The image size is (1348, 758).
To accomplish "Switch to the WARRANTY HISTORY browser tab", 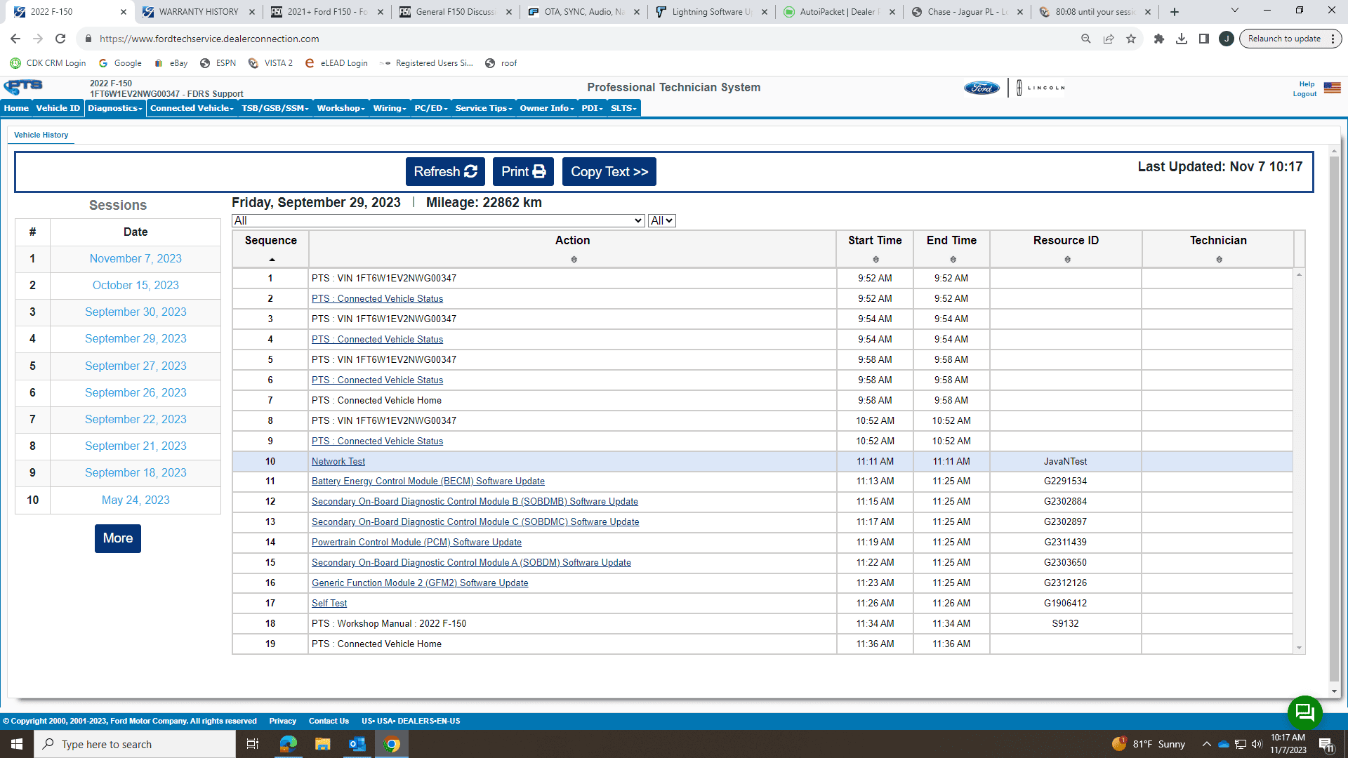I will tap(198, 11).
